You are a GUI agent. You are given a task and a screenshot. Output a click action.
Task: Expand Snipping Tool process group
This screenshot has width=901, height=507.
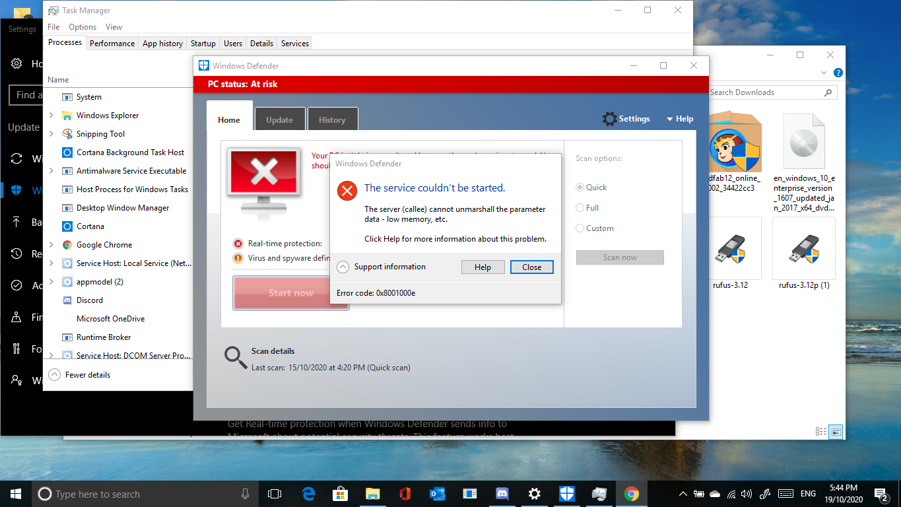tap(51, 134)
